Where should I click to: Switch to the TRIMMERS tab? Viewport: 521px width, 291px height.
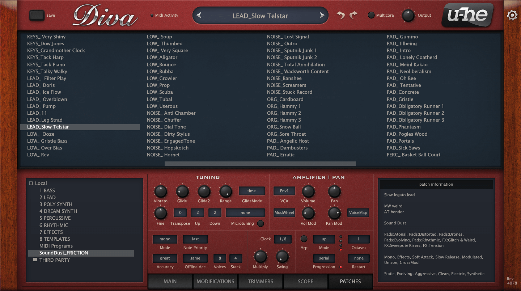pyautogui.click(x=260, y=281)
